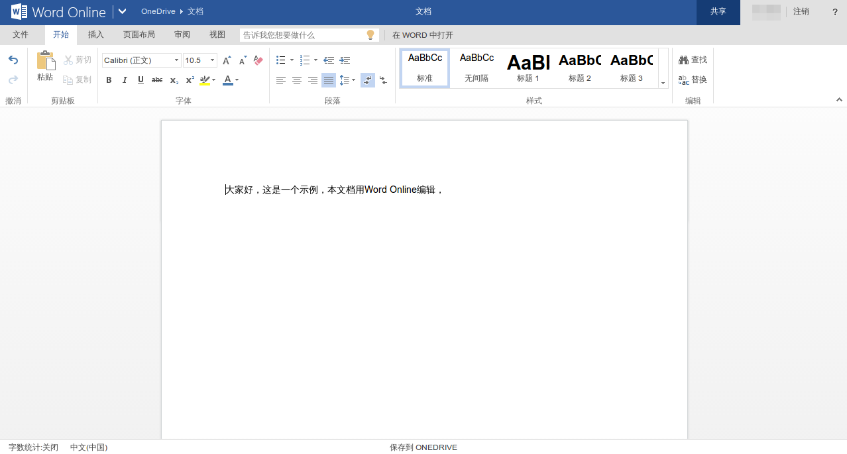Viewport: 847px width, 454px height.
Task: Click the Find (查找) binoculars icon
Action: tap(684, 60)
